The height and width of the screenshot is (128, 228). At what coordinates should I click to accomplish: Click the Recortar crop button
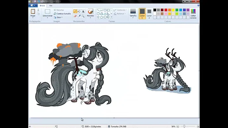point(59,10)
